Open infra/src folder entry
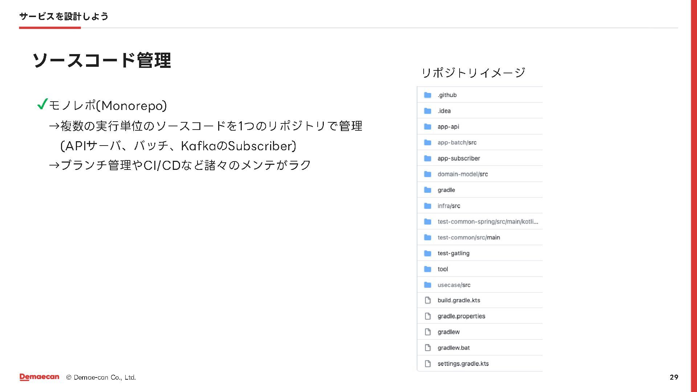 click(449, 206)
